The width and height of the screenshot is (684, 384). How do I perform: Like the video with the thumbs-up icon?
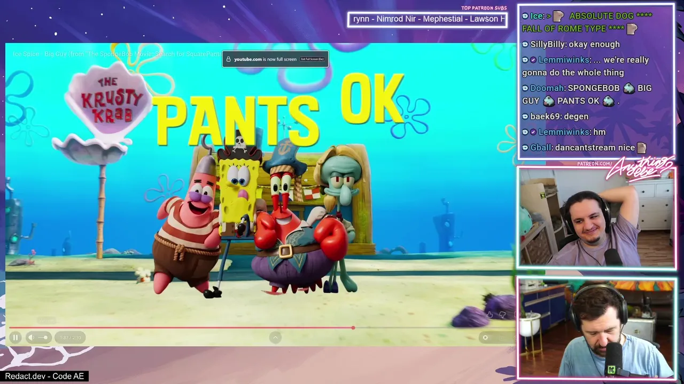point(489,315)
